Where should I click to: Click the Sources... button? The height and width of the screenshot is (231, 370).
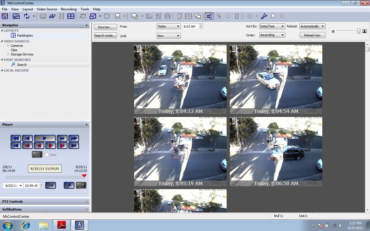pos(105,27)
